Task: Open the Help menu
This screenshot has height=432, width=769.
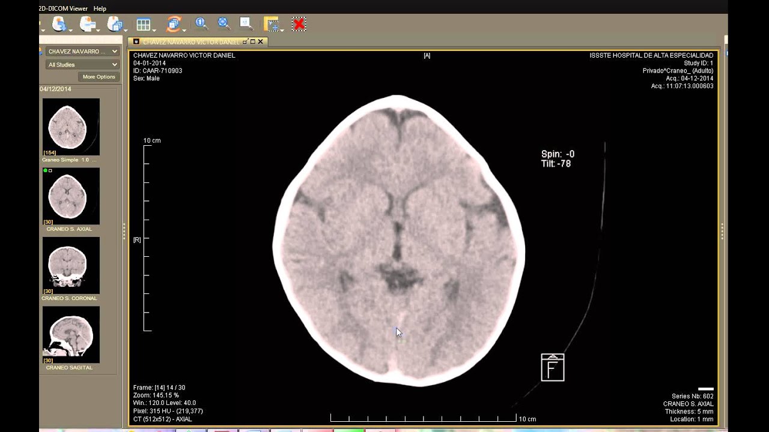Action: pyautogui.click(x=100, y=8)
